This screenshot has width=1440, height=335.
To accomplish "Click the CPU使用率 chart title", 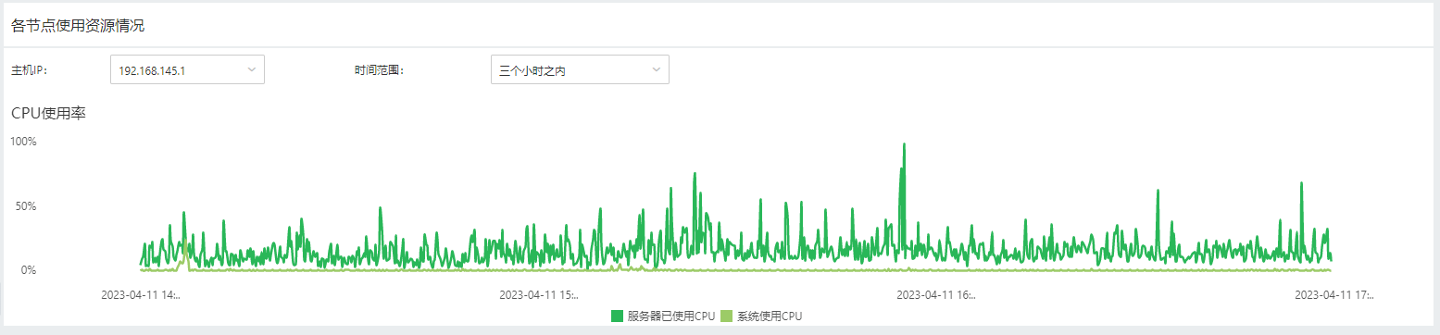I will pyautogui.click(x=48, y=114).
